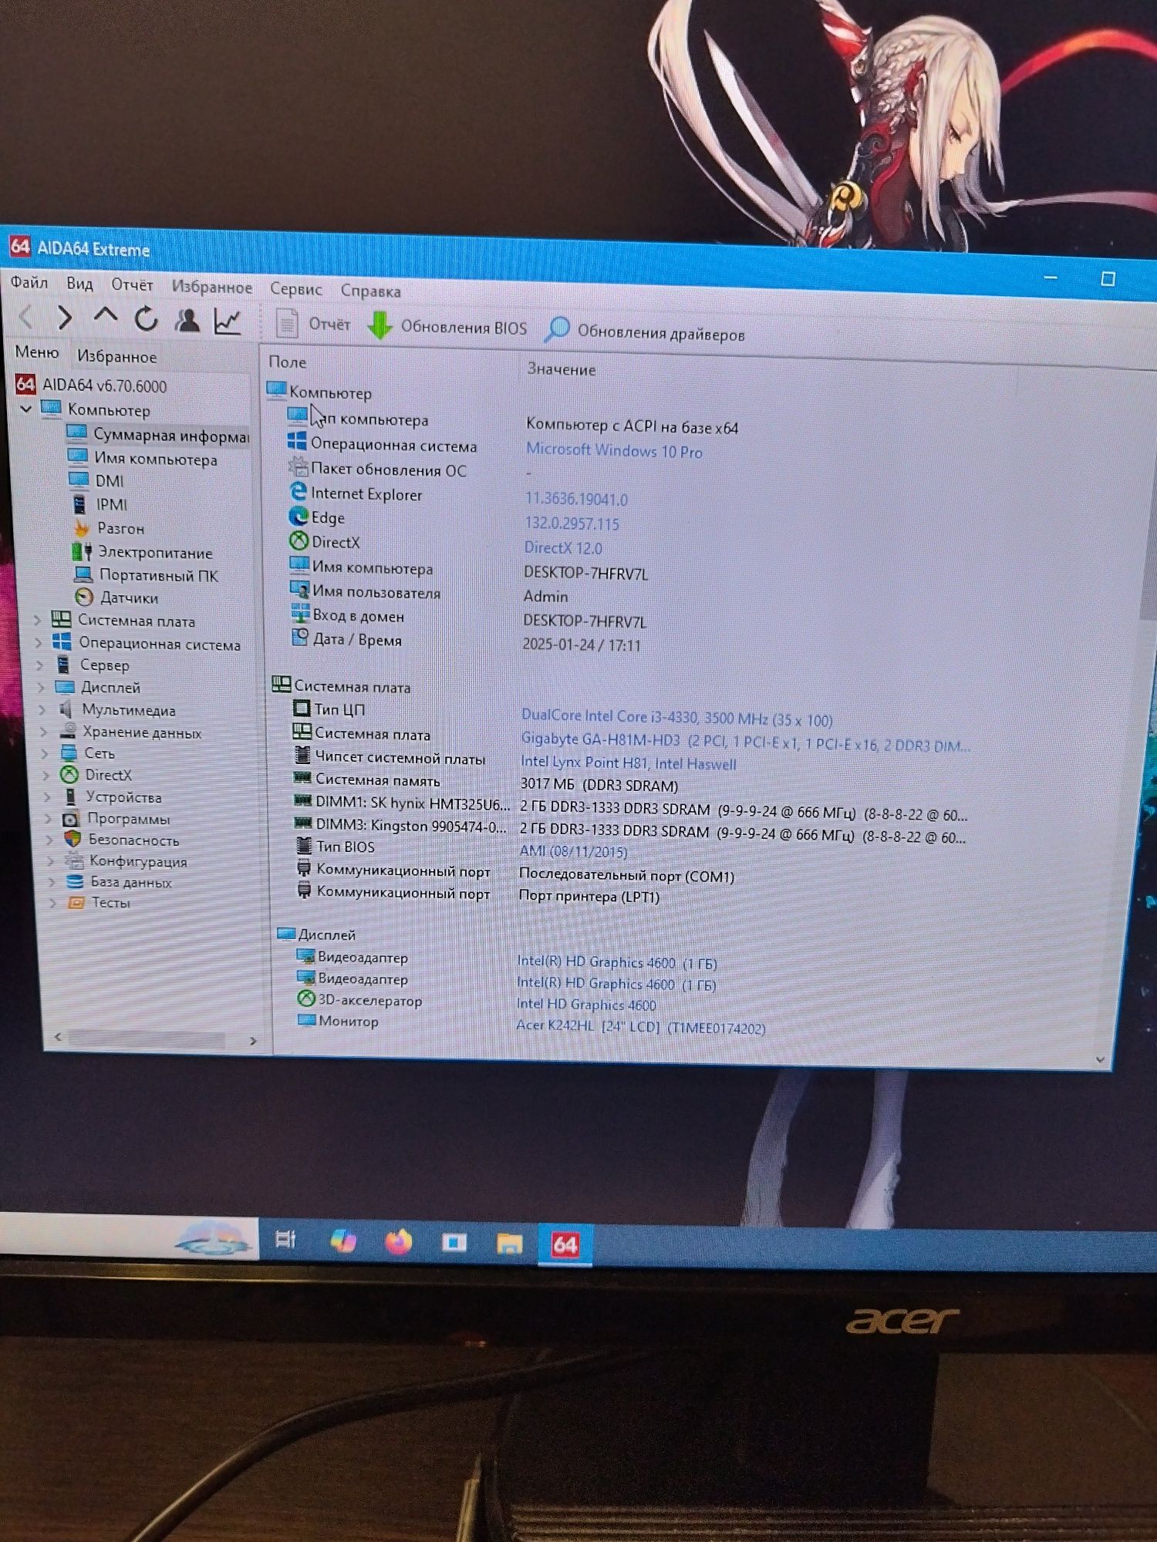The width and height of the screenshot is (1157, 1542).
Task: Click the Отчёт toolbar button
Action: pyautogui.click(x=313, y=324)
